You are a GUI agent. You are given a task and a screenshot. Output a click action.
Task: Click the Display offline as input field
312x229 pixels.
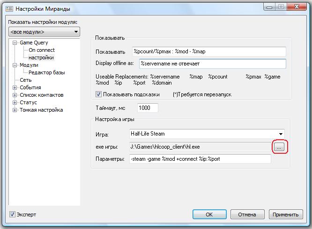coord(213,64)
